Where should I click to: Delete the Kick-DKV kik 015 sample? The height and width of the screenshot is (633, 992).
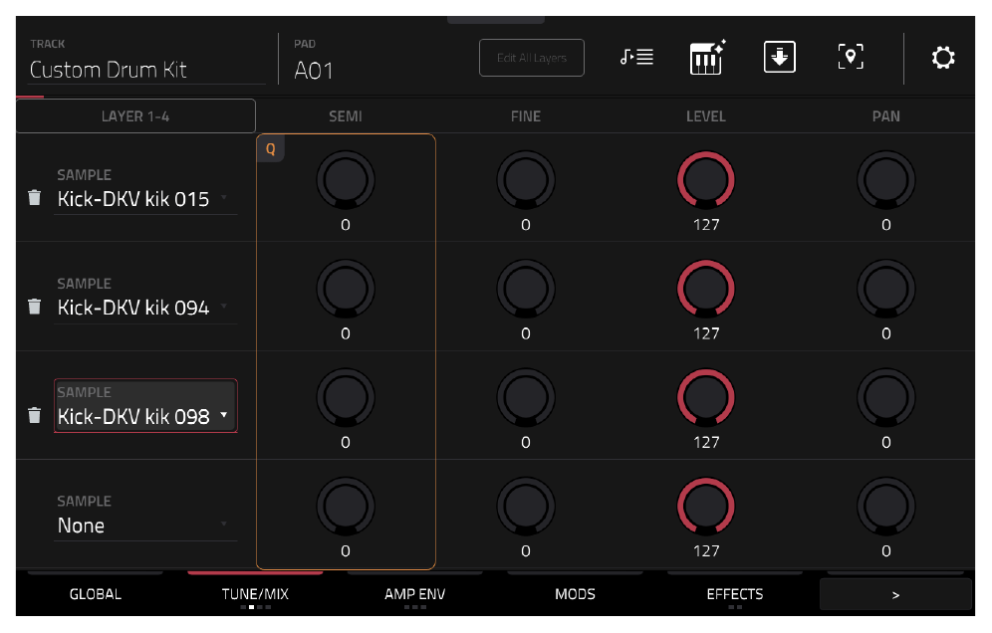35,198
